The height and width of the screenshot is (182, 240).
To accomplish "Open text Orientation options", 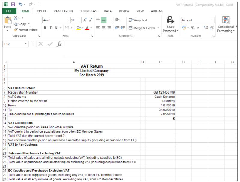I will [x=118, y=20].
